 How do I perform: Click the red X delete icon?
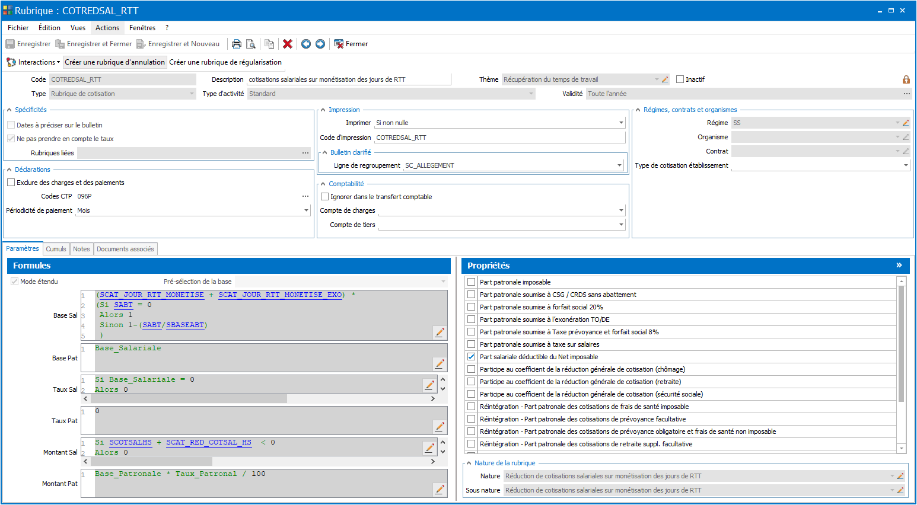click(x=288, y=44)
